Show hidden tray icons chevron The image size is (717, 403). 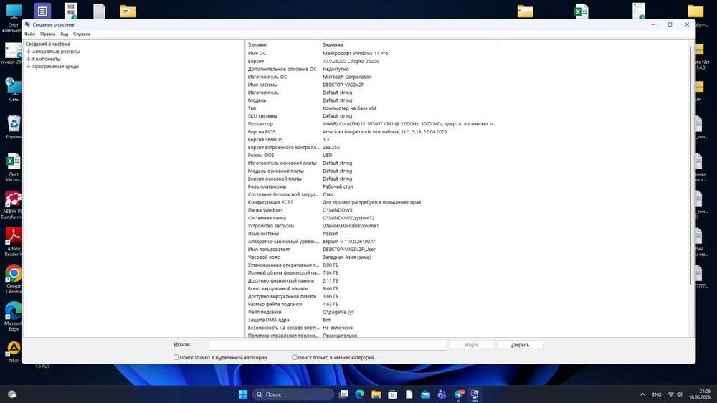642,394
